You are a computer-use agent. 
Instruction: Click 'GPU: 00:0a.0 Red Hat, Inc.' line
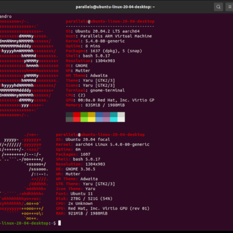point(110,100)
